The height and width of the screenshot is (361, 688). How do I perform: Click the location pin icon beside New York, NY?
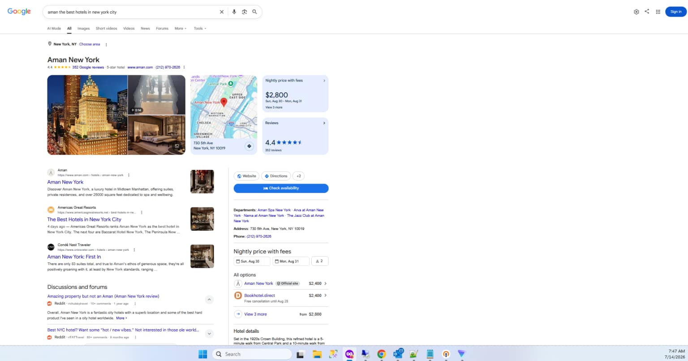50,44
